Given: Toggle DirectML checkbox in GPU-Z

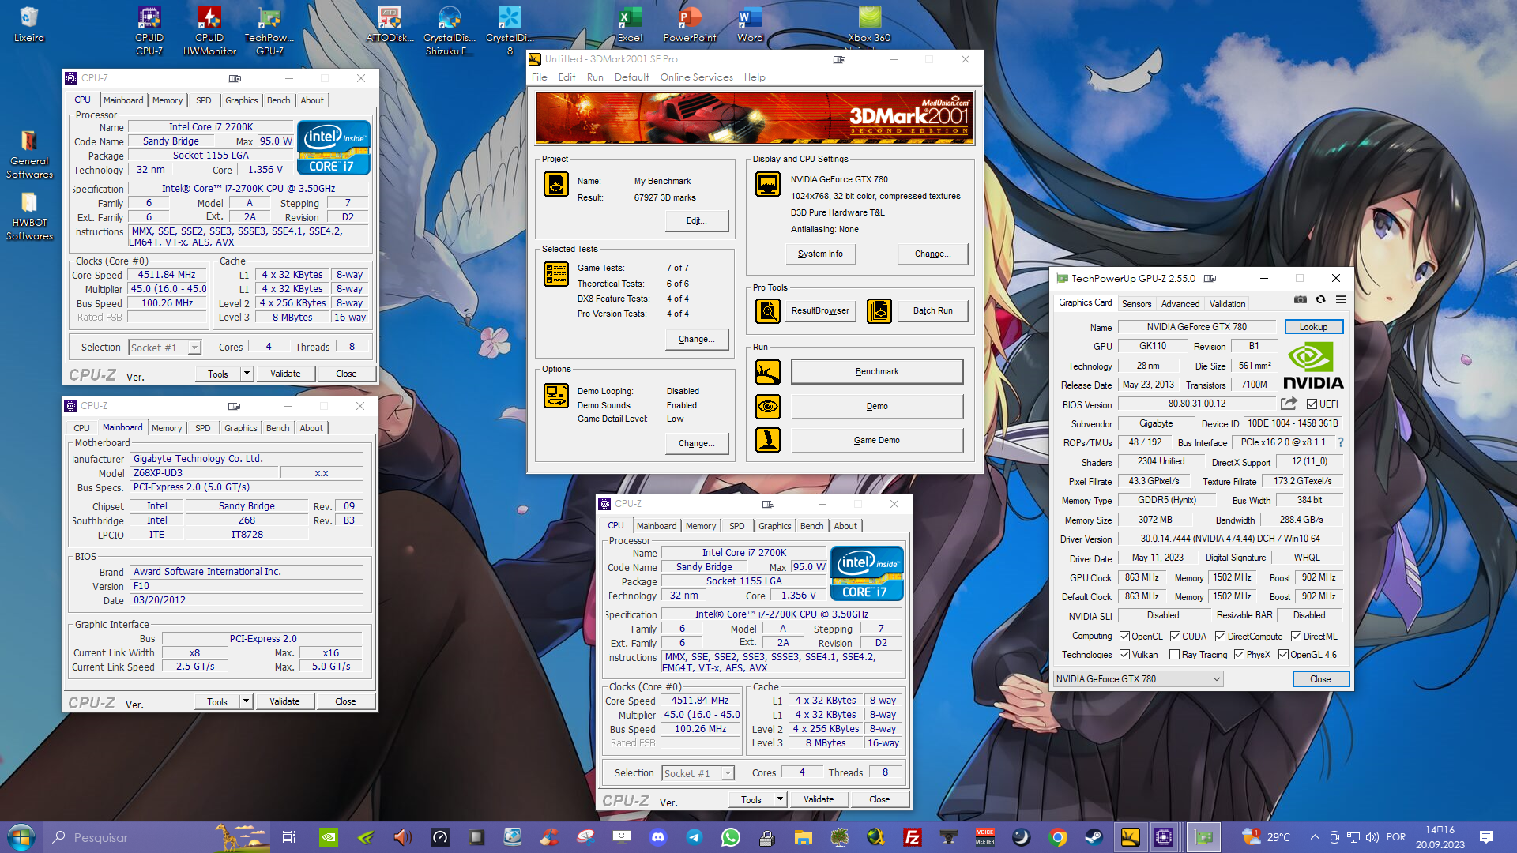Looking at the screenshot, I should (1296, 637).
